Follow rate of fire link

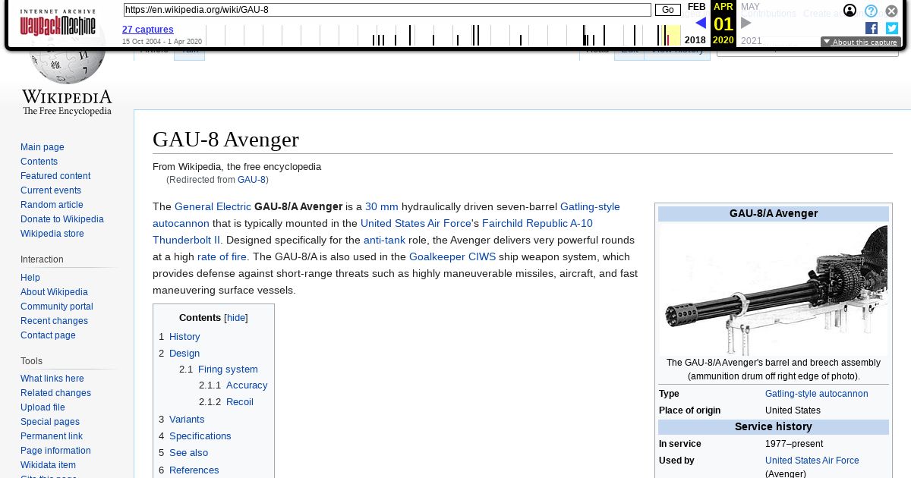coord(222,256)
